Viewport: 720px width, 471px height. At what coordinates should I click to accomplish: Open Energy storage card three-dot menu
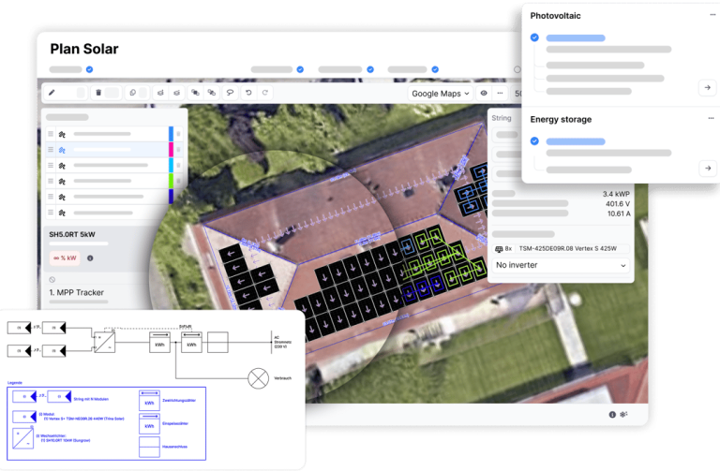712,119
